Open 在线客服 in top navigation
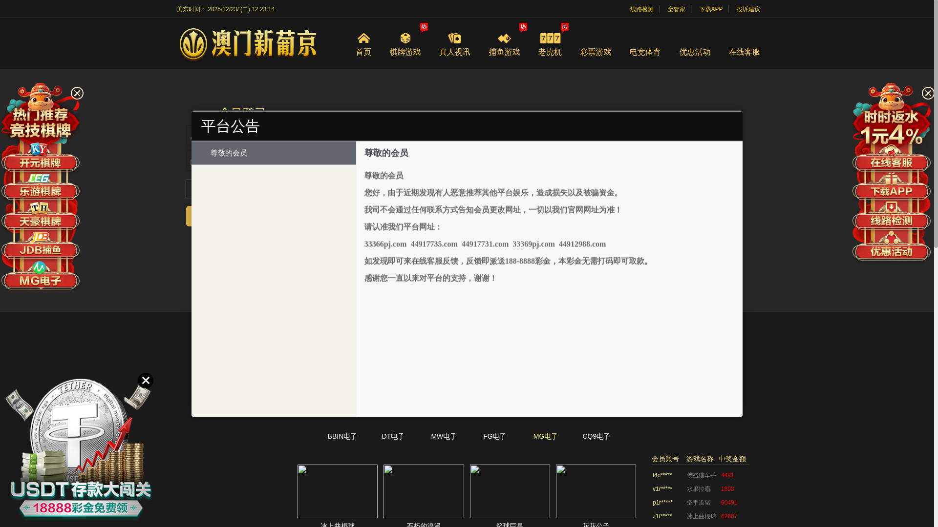This screenshot has height=527, width=938. [744, 52]
